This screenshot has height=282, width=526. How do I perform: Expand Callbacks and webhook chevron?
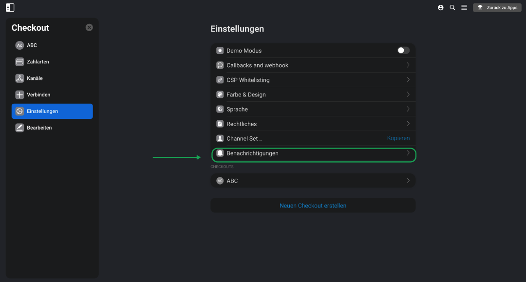[x=408, y=65]
